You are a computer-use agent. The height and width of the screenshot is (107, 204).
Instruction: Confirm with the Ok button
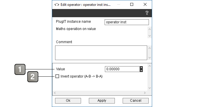pyautogui.click(x=68, y=101)
